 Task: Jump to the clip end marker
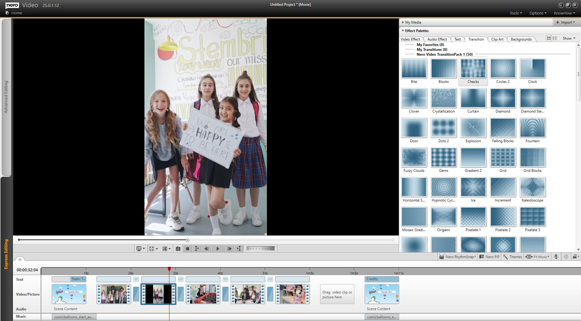pyautogui.click(x=239, y=249)
